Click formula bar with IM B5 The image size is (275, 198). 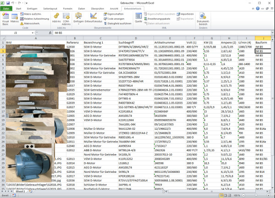tap(162, 33)
